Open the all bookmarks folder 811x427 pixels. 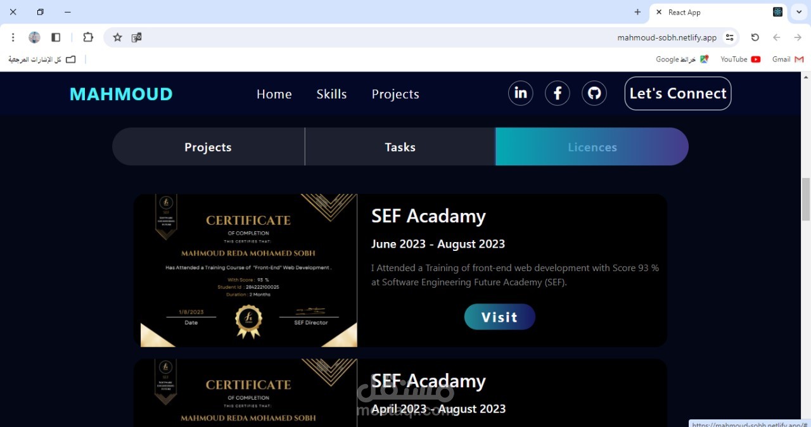[42, 59]
